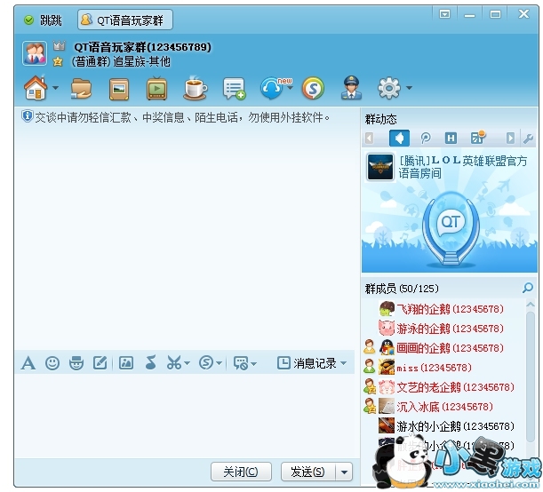Click the security notice shield icon

click(x=27, y=116)
